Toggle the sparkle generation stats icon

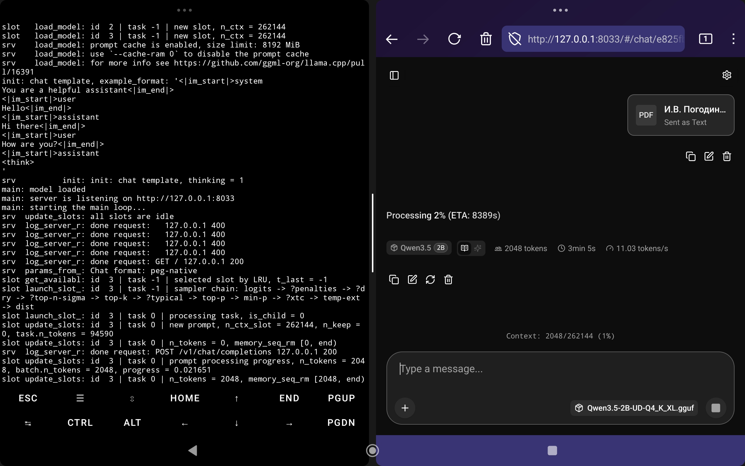coord(478,248)
